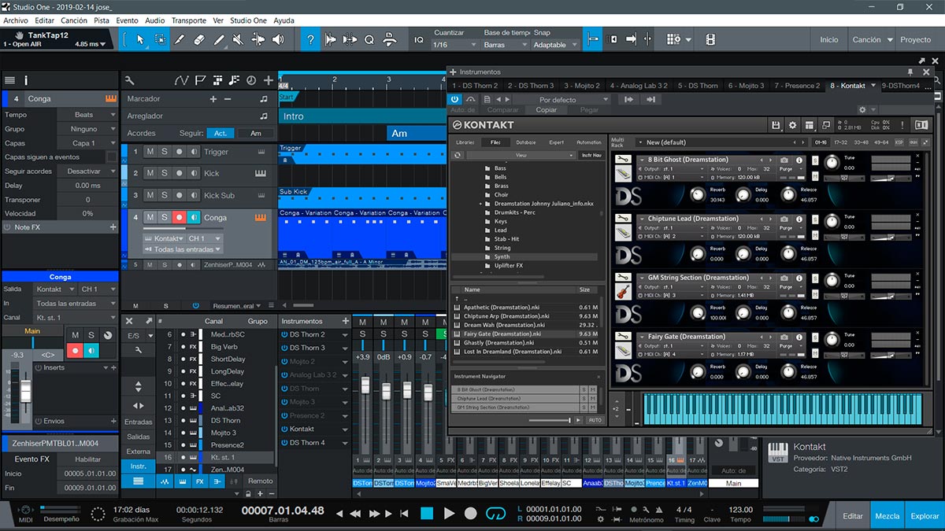Image resolution: width=945 pixels, height=531 pixels.
Task: Click the Entradas button in mixer
Action: 139,422
